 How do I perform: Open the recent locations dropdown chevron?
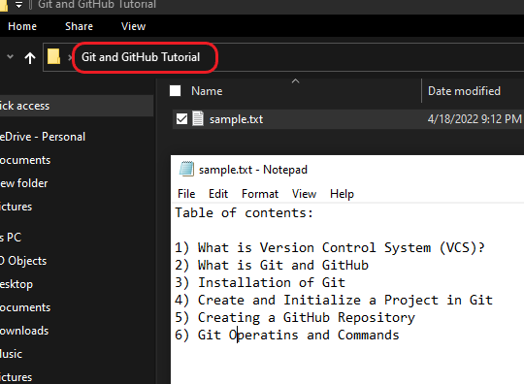tap(11, 57)
